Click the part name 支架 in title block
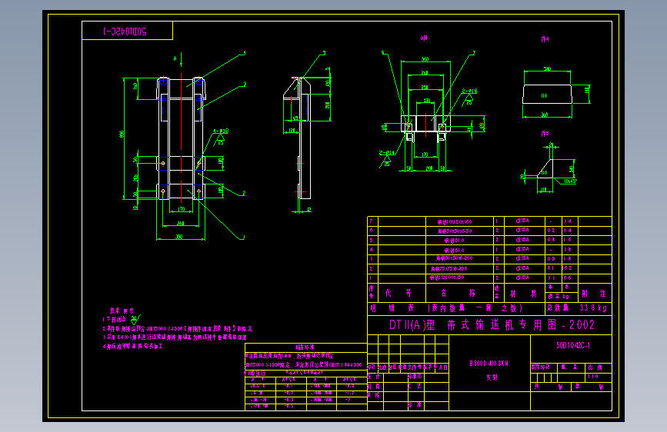 click(492, 377)
